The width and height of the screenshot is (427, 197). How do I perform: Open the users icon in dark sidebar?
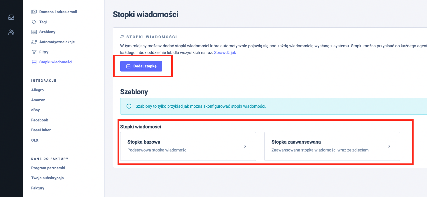pos(11,32)
